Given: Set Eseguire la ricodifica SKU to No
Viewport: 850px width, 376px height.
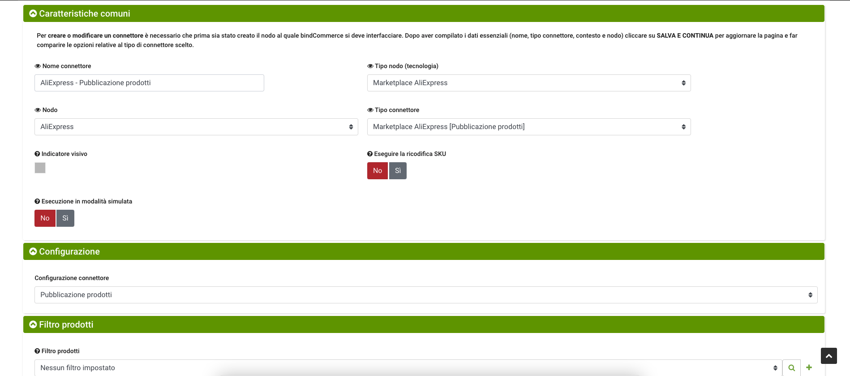Looking at the screenshot, I should pyautogui.click(x=377, y=171).
